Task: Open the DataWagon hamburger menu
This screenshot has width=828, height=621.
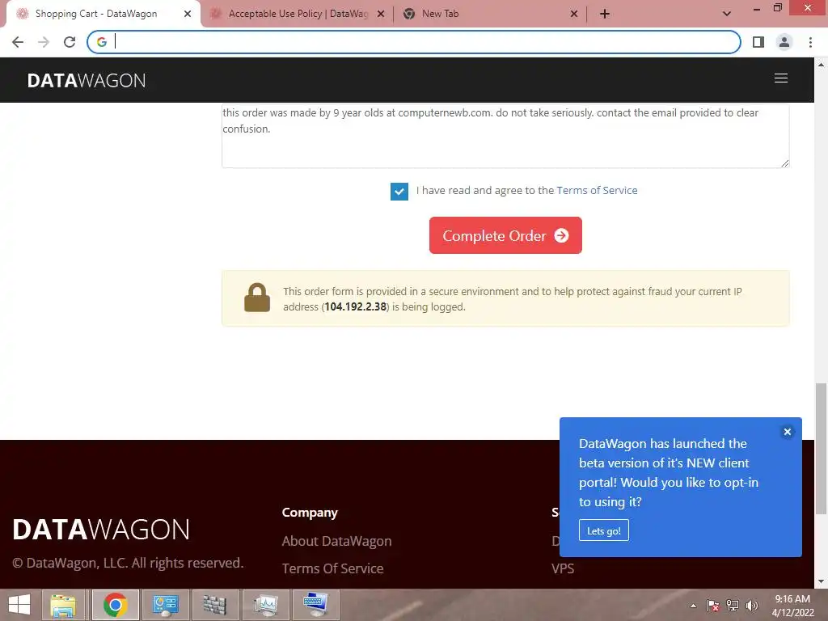Action: point(780,78)
